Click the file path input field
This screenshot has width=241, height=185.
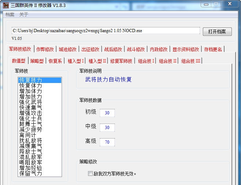pos(106,31)
